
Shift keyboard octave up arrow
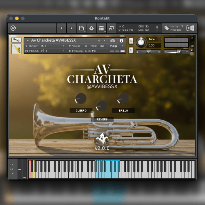(x=13, y=165)
